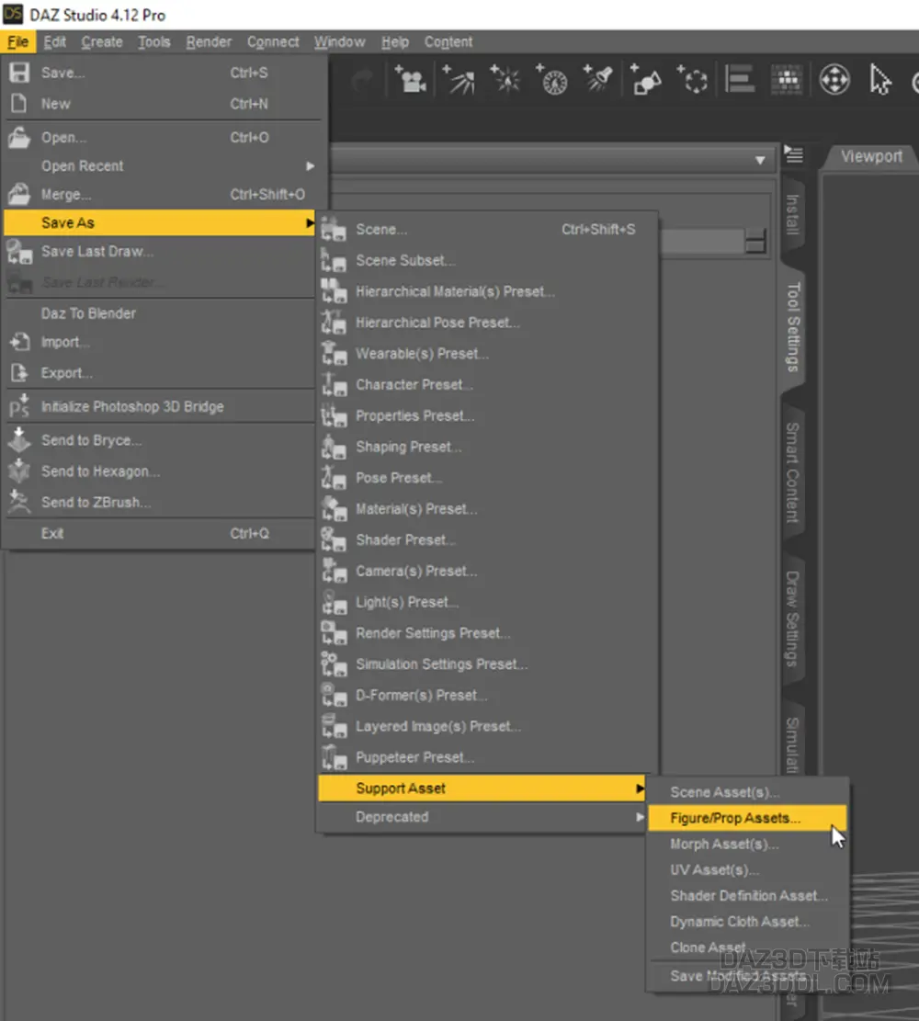Click the Character Preset icon
The height and width of the screenshot is (1021, 919).
(x=334, y=385)
